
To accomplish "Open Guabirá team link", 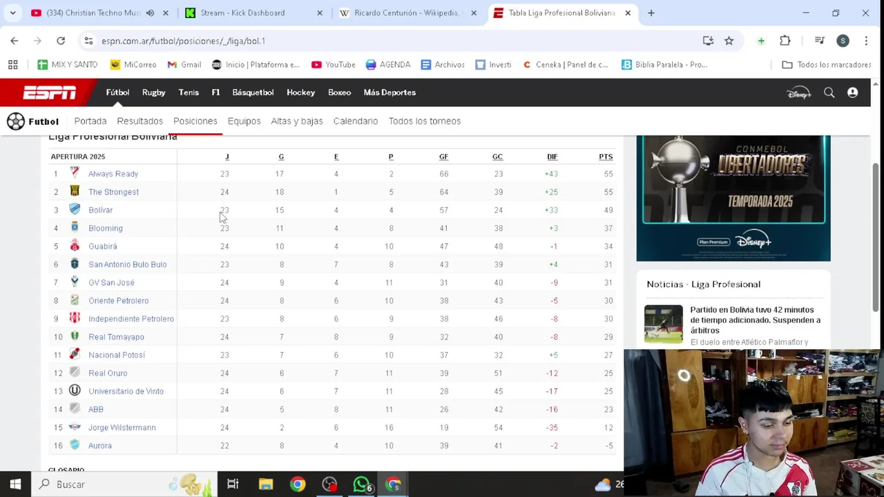I will tap(103, 246).
